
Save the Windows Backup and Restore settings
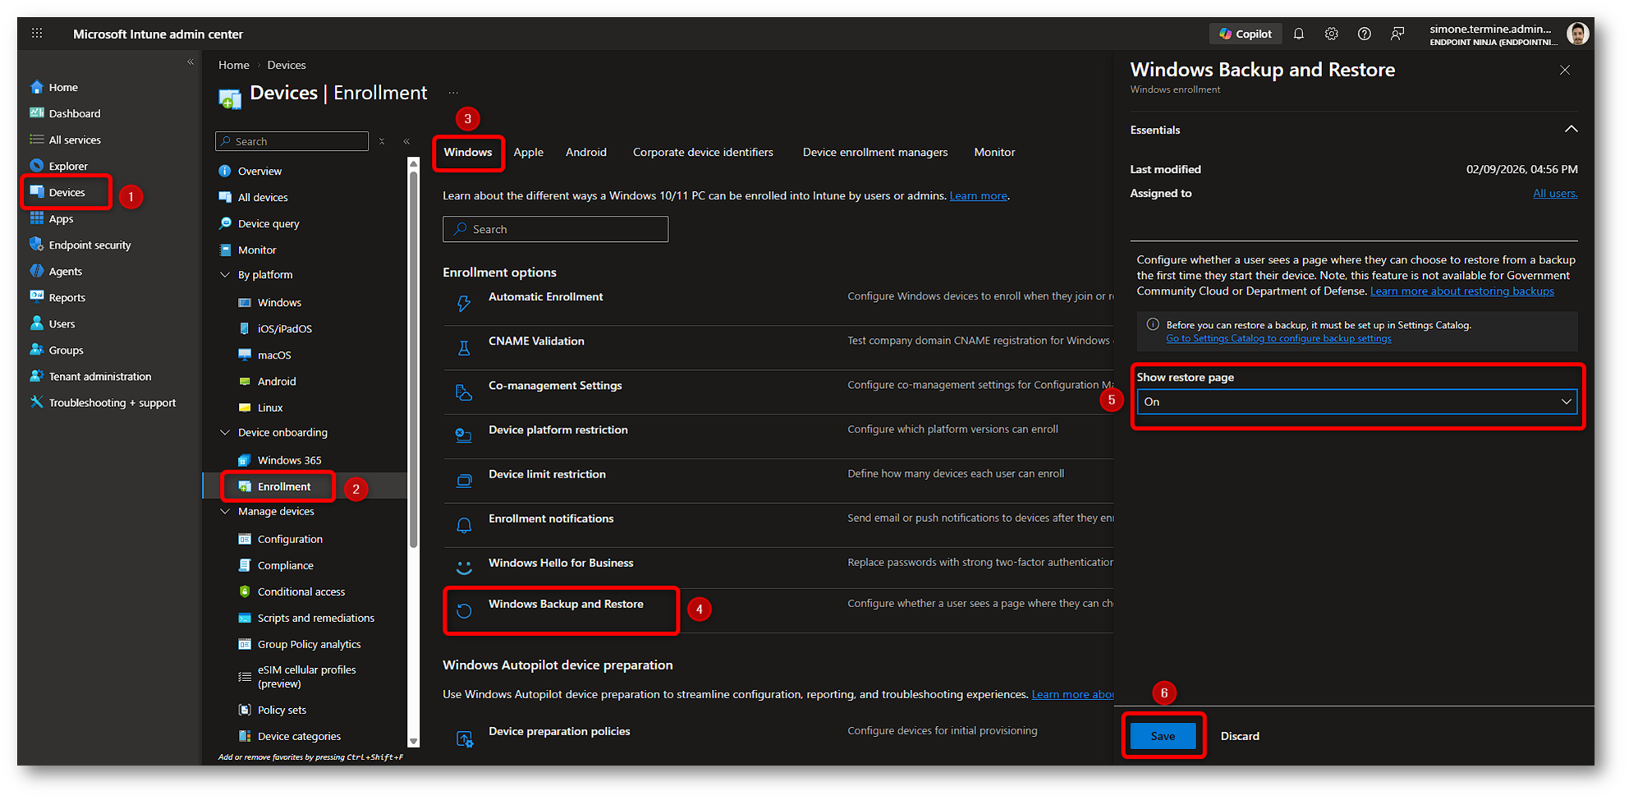click(1163, 736)
